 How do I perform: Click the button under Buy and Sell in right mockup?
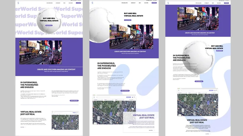click(x=220, y=51)
